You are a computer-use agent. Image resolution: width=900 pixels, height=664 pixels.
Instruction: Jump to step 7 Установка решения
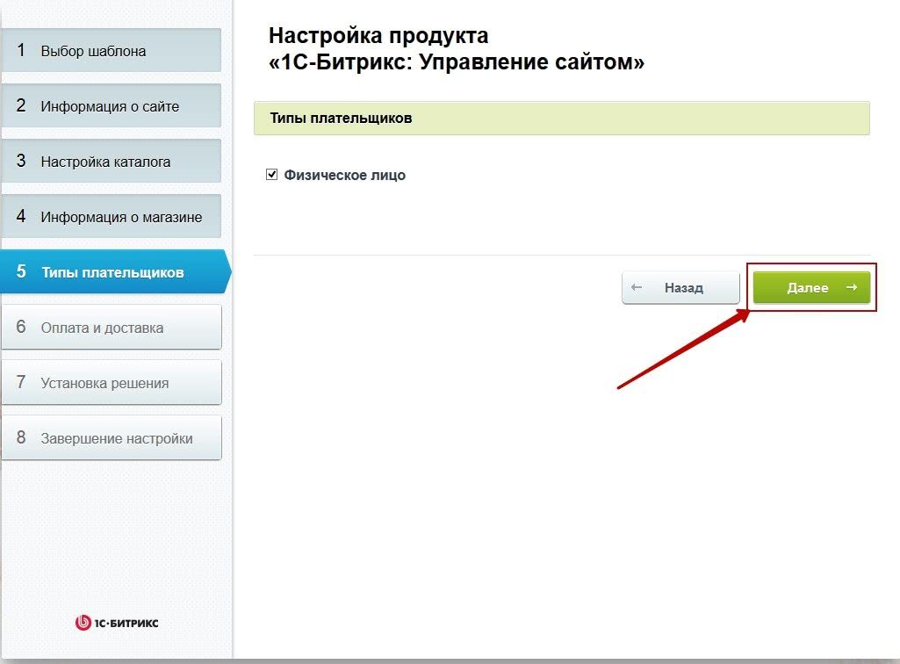point(111,383)
